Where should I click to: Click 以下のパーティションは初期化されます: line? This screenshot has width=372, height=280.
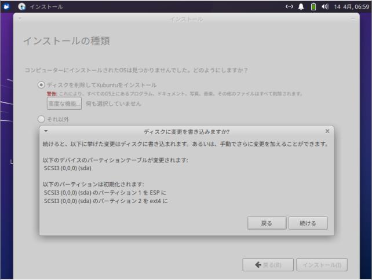pos(93,185)
